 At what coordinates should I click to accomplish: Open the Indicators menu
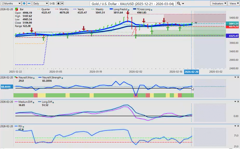219,3
